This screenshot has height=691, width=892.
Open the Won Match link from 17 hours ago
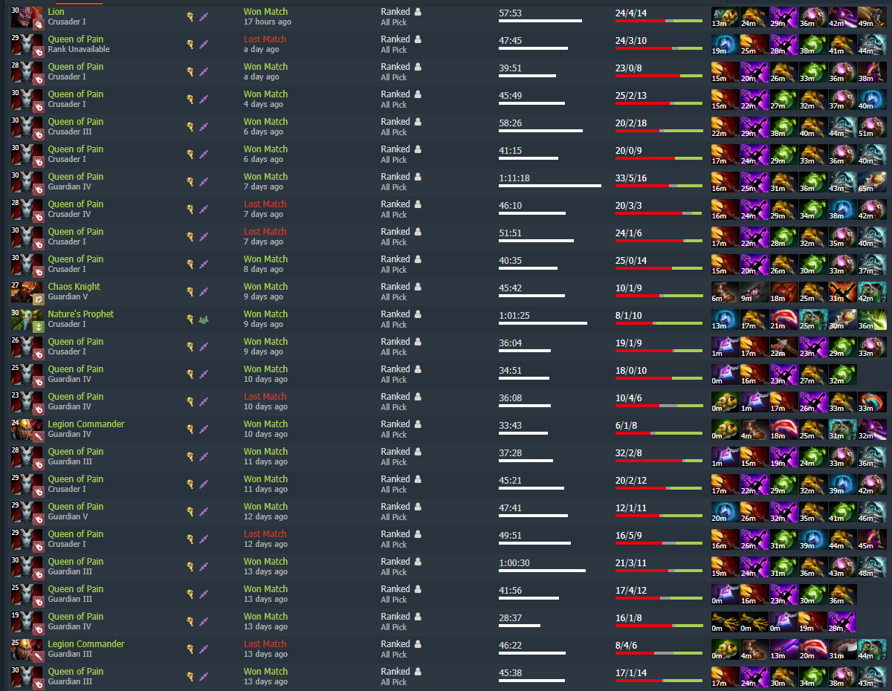265,12
